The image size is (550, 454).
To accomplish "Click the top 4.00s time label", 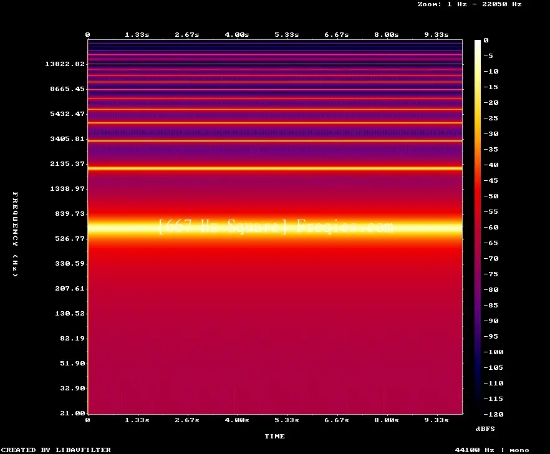I will (237, 34).
